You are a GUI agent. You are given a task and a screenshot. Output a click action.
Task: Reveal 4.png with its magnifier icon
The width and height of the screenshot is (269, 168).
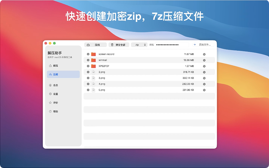[204, 84]
